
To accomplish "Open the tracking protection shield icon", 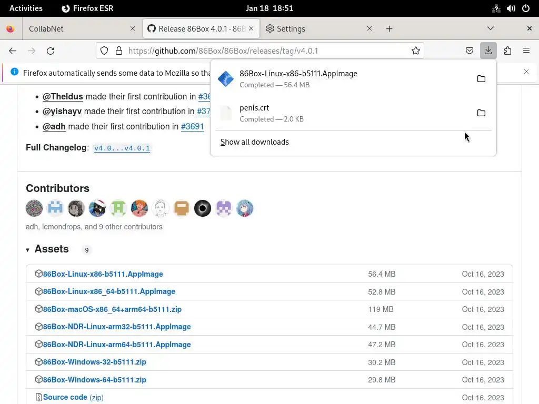I will pos(104,51).
